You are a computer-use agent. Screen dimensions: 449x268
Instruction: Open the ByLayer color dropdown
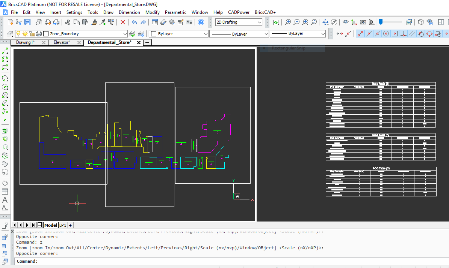205,34
